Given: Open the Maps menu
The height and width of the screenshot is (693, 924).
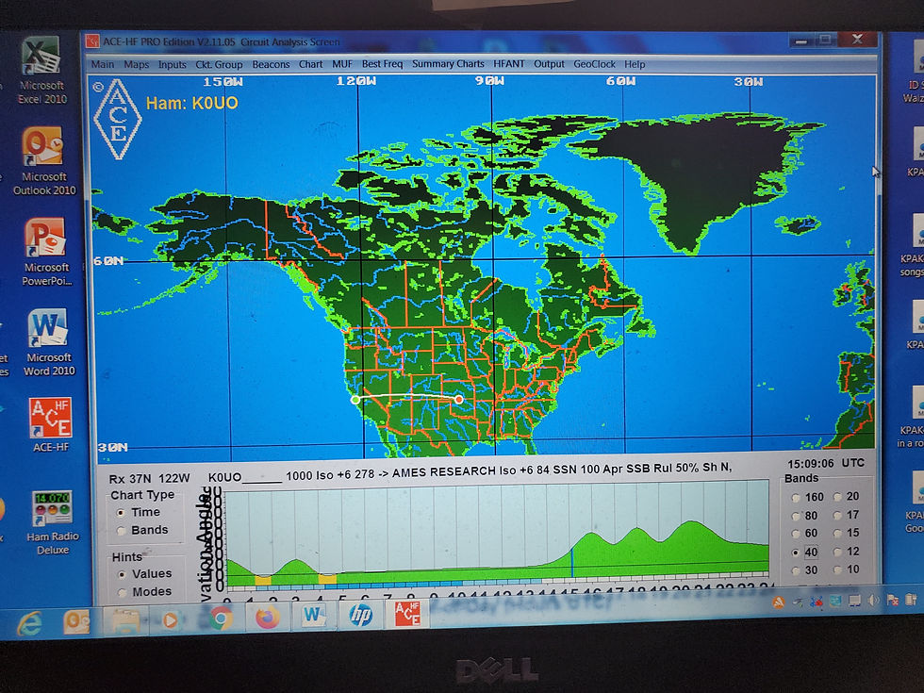Looking at the screenshot, I should coord(136,64).
